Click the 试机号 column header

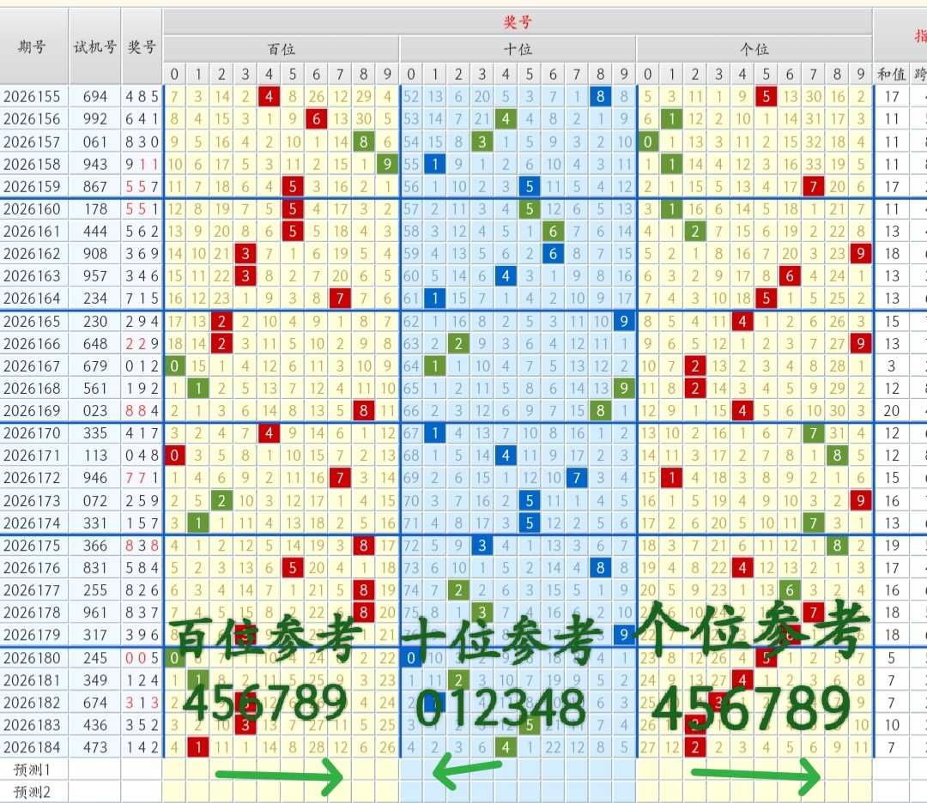(x=94, y=46)
